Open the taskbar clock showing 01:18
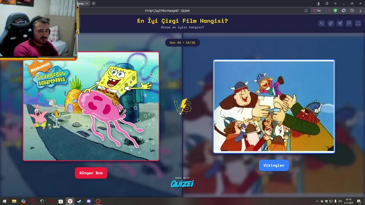The image size is (365, 205). tap(348, 201)
